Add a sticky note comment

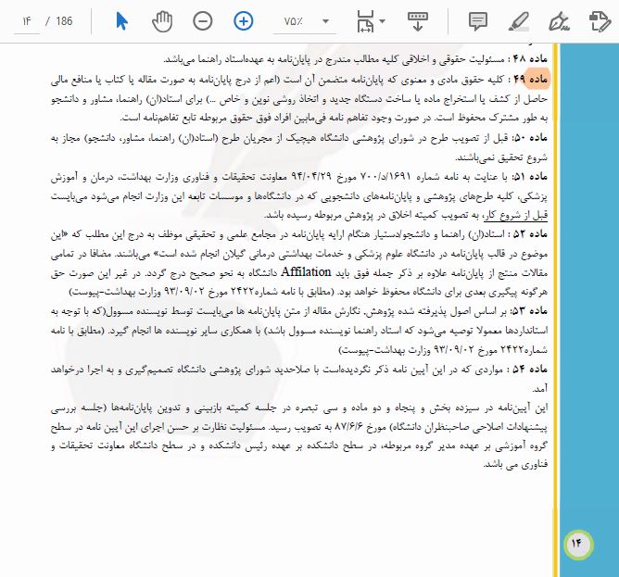pyautogui.click(x=478, y=20)
